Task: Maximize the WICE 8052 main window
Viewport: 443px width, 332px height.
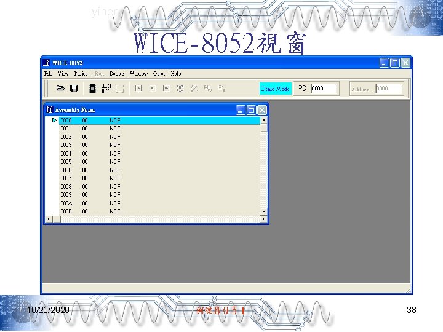Action: [x=394, y=63]
